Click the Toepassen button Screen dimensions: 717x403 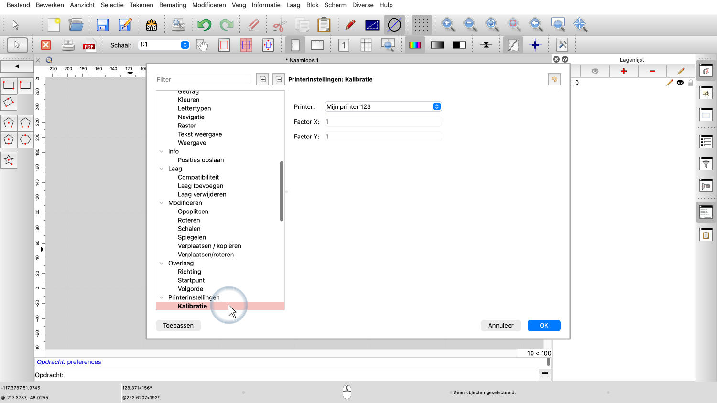click(x=178, y=325)
